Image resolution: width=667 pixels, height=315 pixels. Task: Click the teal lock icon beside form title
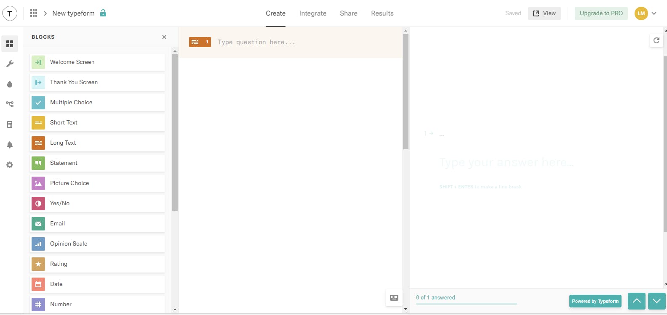point(103,13)
